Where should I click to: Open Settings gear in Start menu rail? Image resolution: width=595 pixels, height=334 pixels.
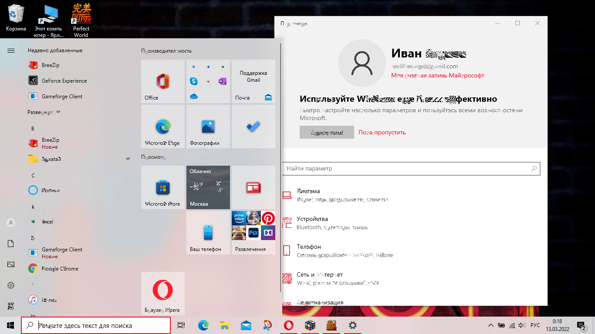point(11,285)
